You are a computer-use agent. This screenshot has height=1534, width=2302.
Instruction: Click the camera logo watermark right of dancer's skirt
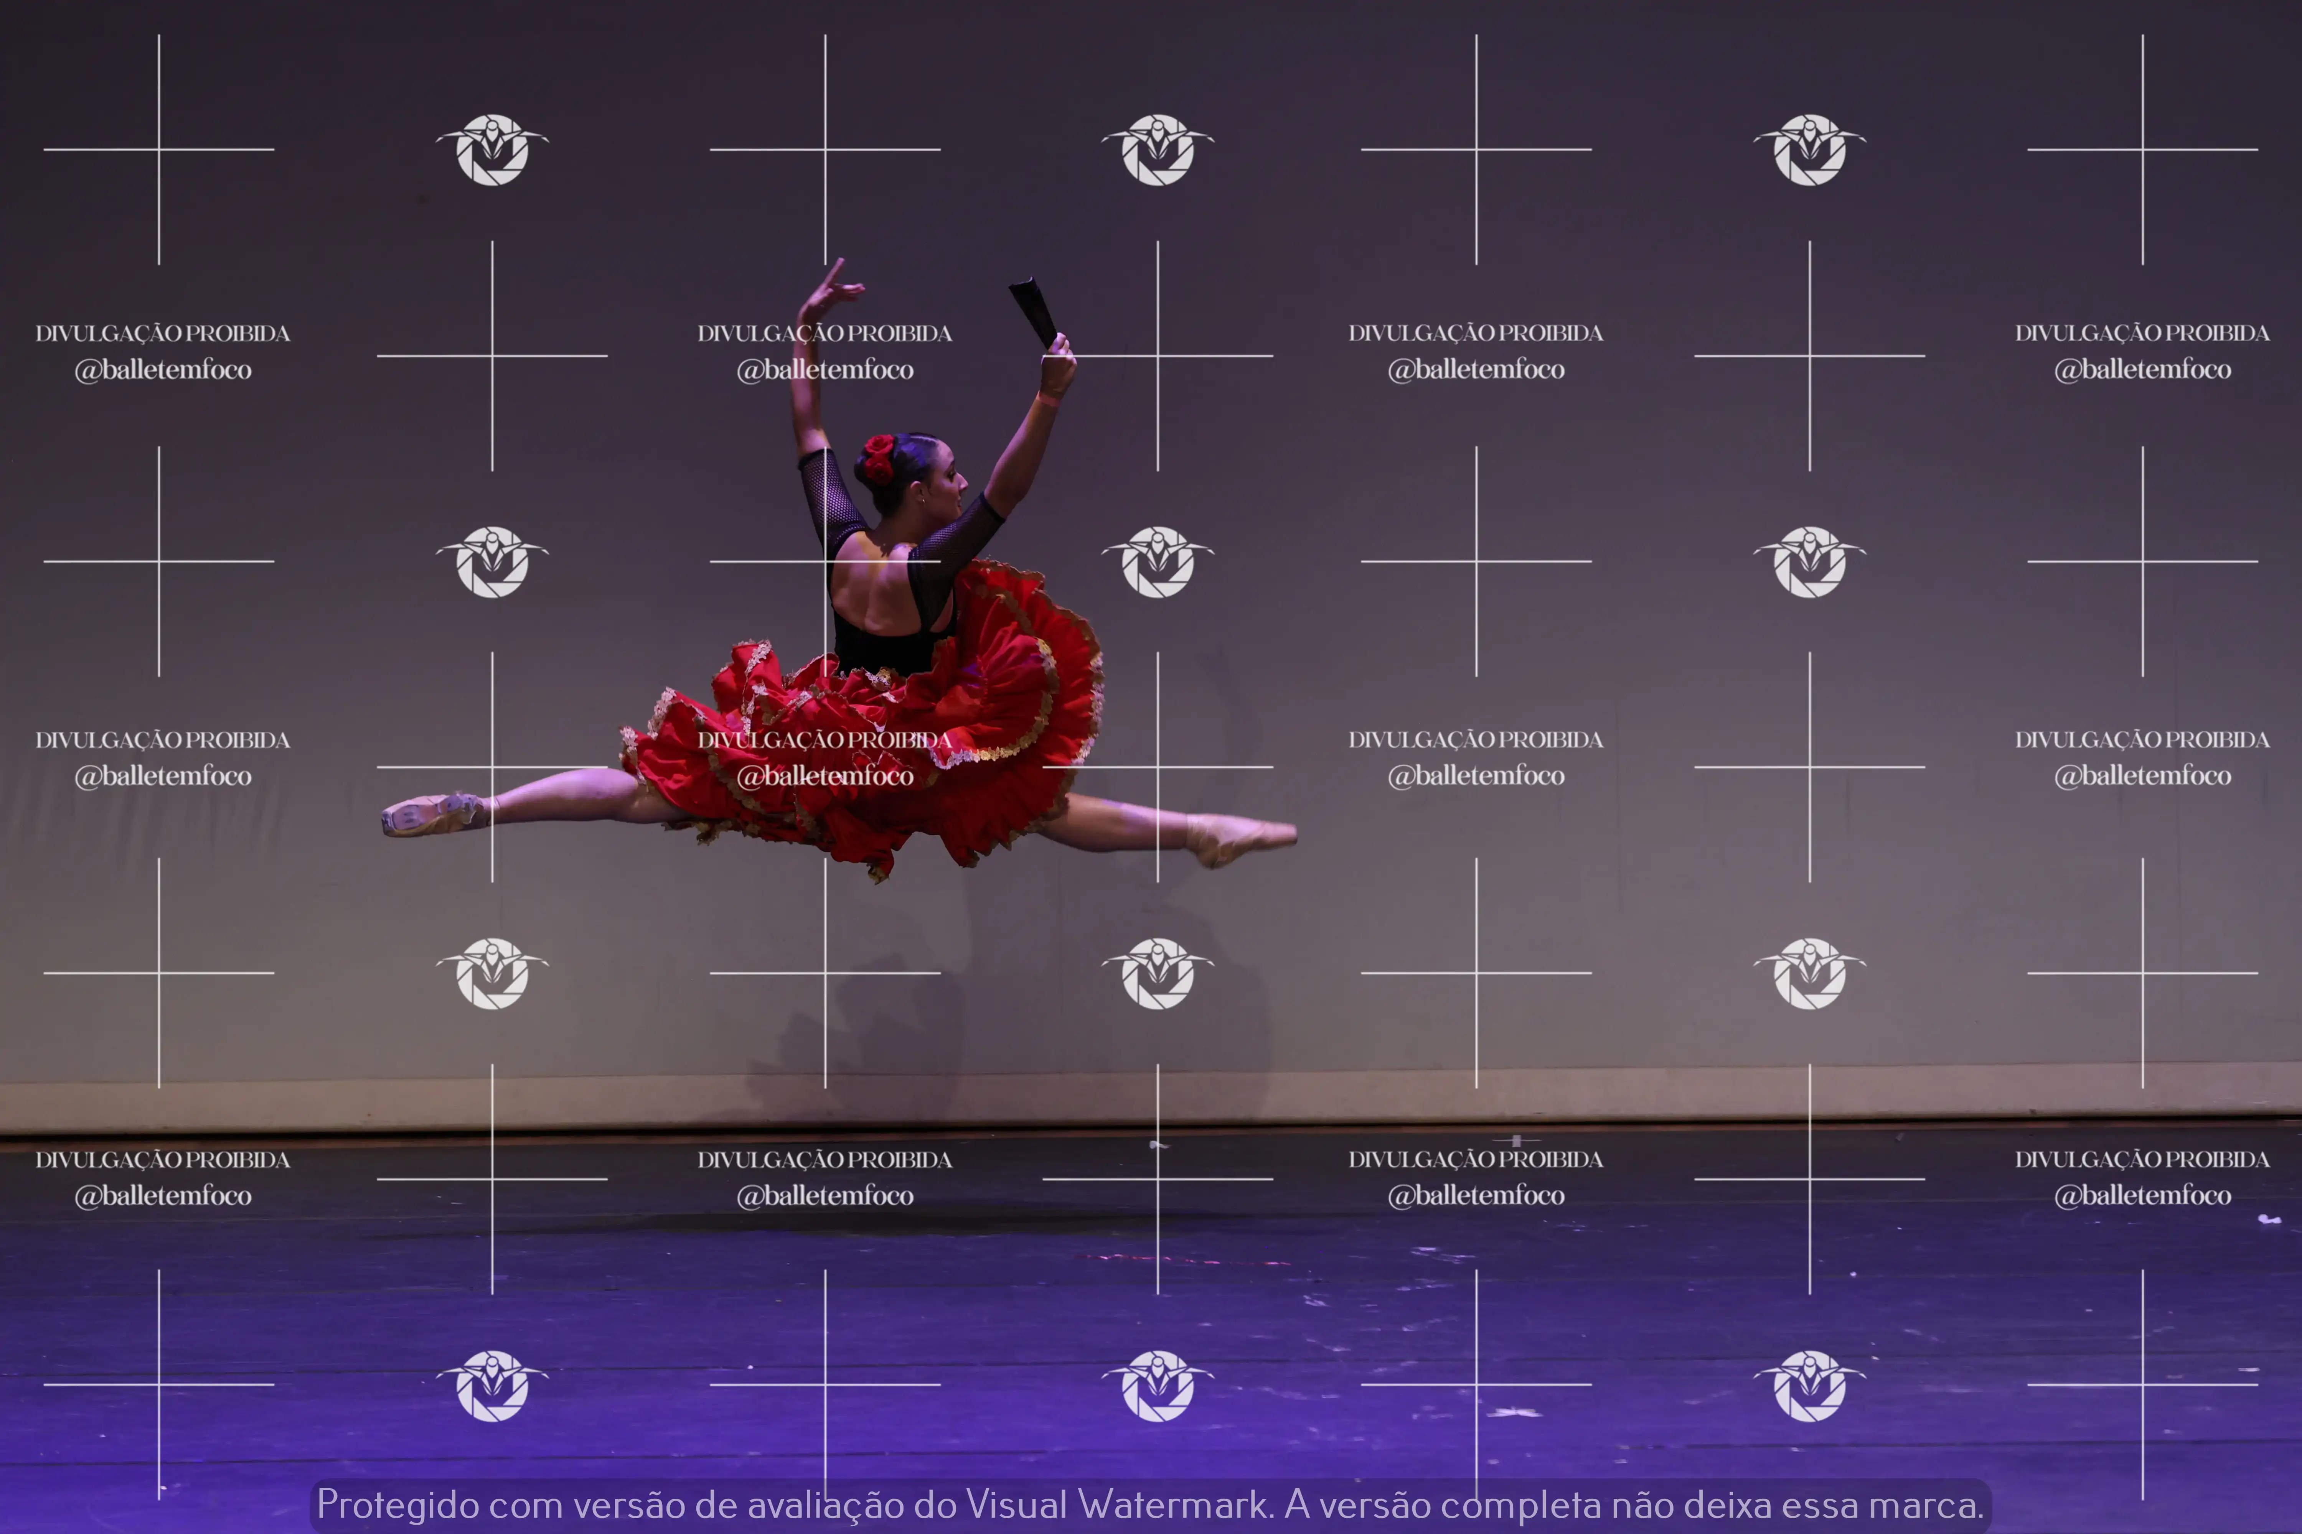(1158, 561)
